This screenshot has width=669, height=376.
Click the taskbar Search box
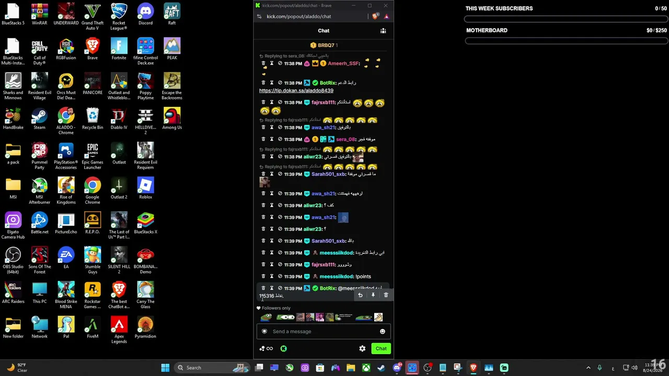(213, 368)
